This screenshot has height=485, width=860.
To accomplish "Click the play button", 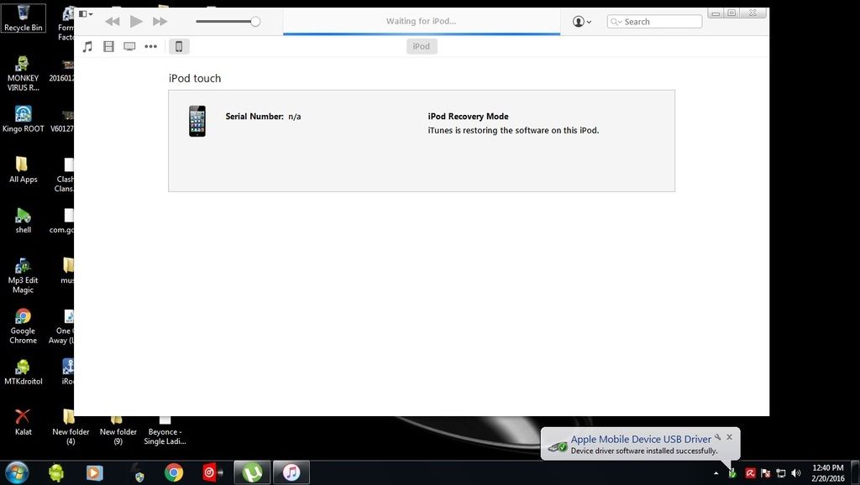I will point(136,22).
